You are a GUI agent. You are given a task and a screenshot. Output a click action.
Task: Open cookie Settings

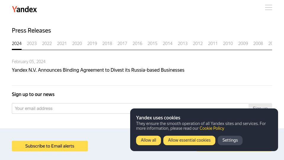coord(230,140)
